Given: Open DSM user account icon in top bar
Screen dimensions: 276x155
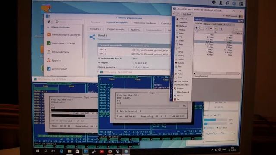Looking at the screenshot, I should 220,3.
